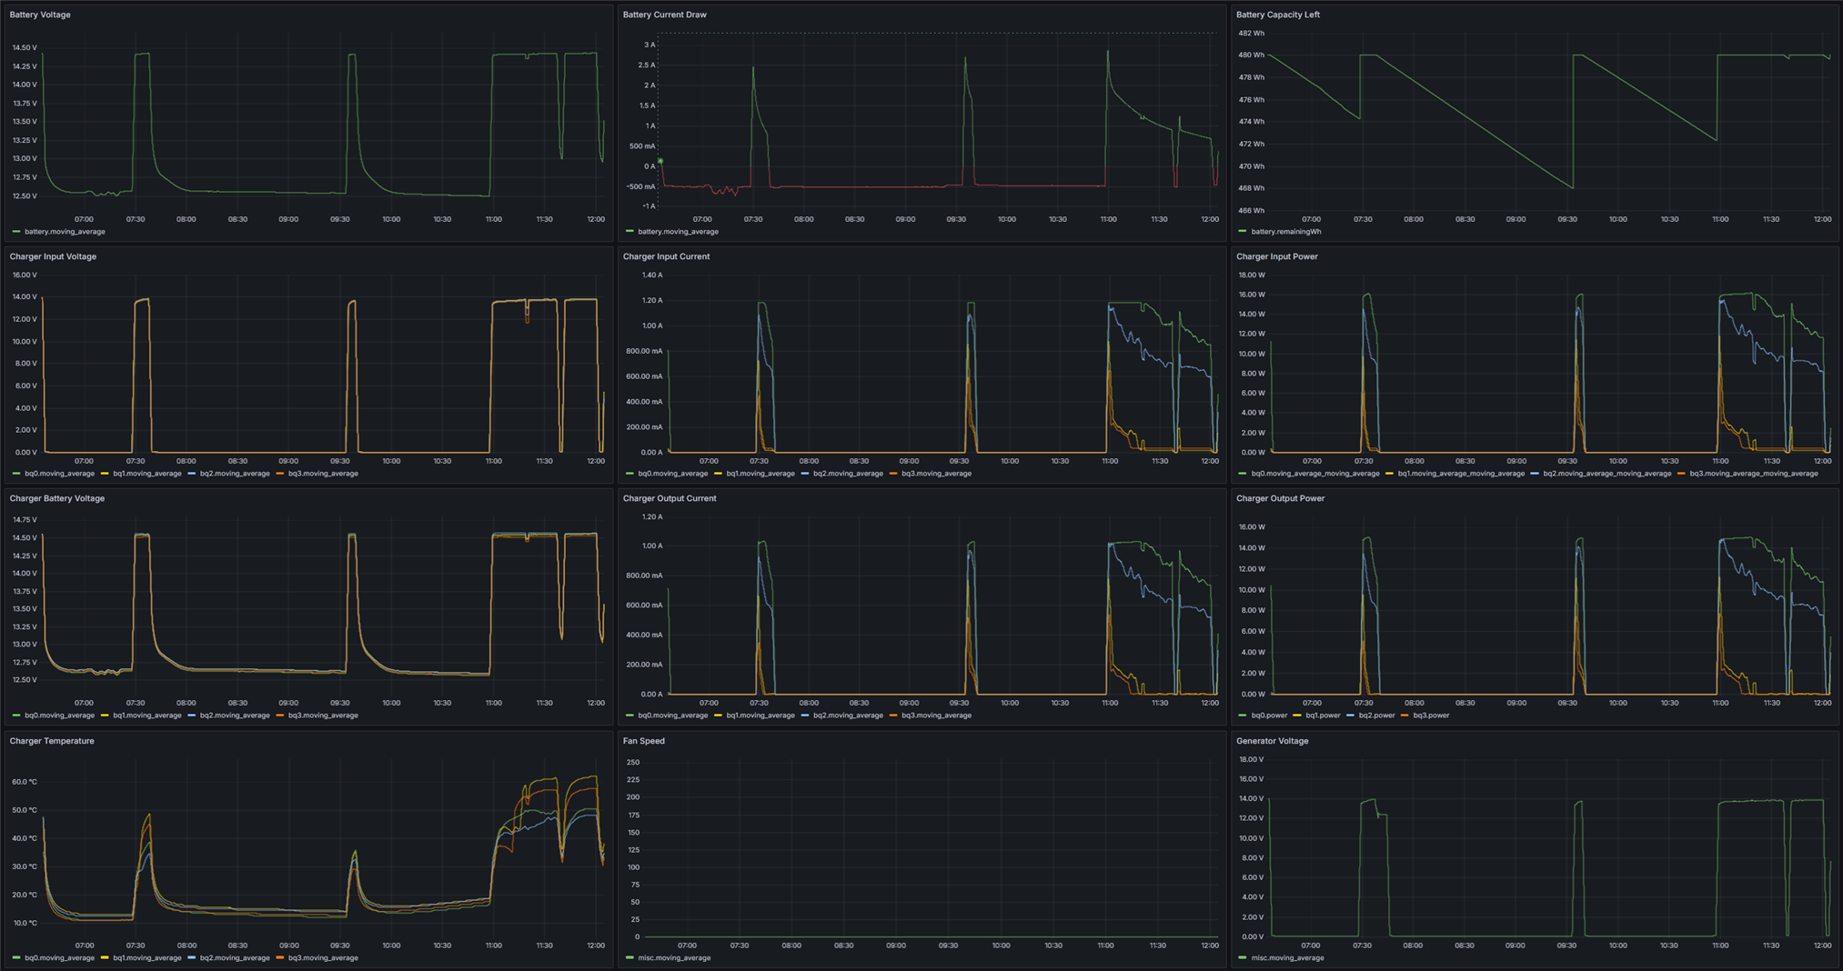This screenshot has height=971, width=1843.
Task: Toggle bq3.moving_average in Charger Temperature legend
Action: [322, 958]
